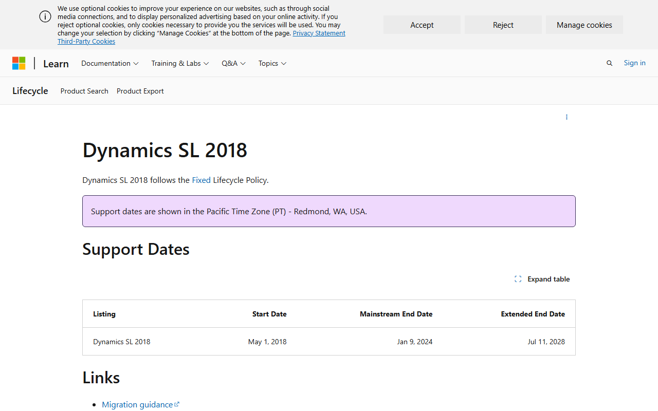Screen dimensions: 658x411
Task: Accept optional cookies
Action: pos(422,25)
